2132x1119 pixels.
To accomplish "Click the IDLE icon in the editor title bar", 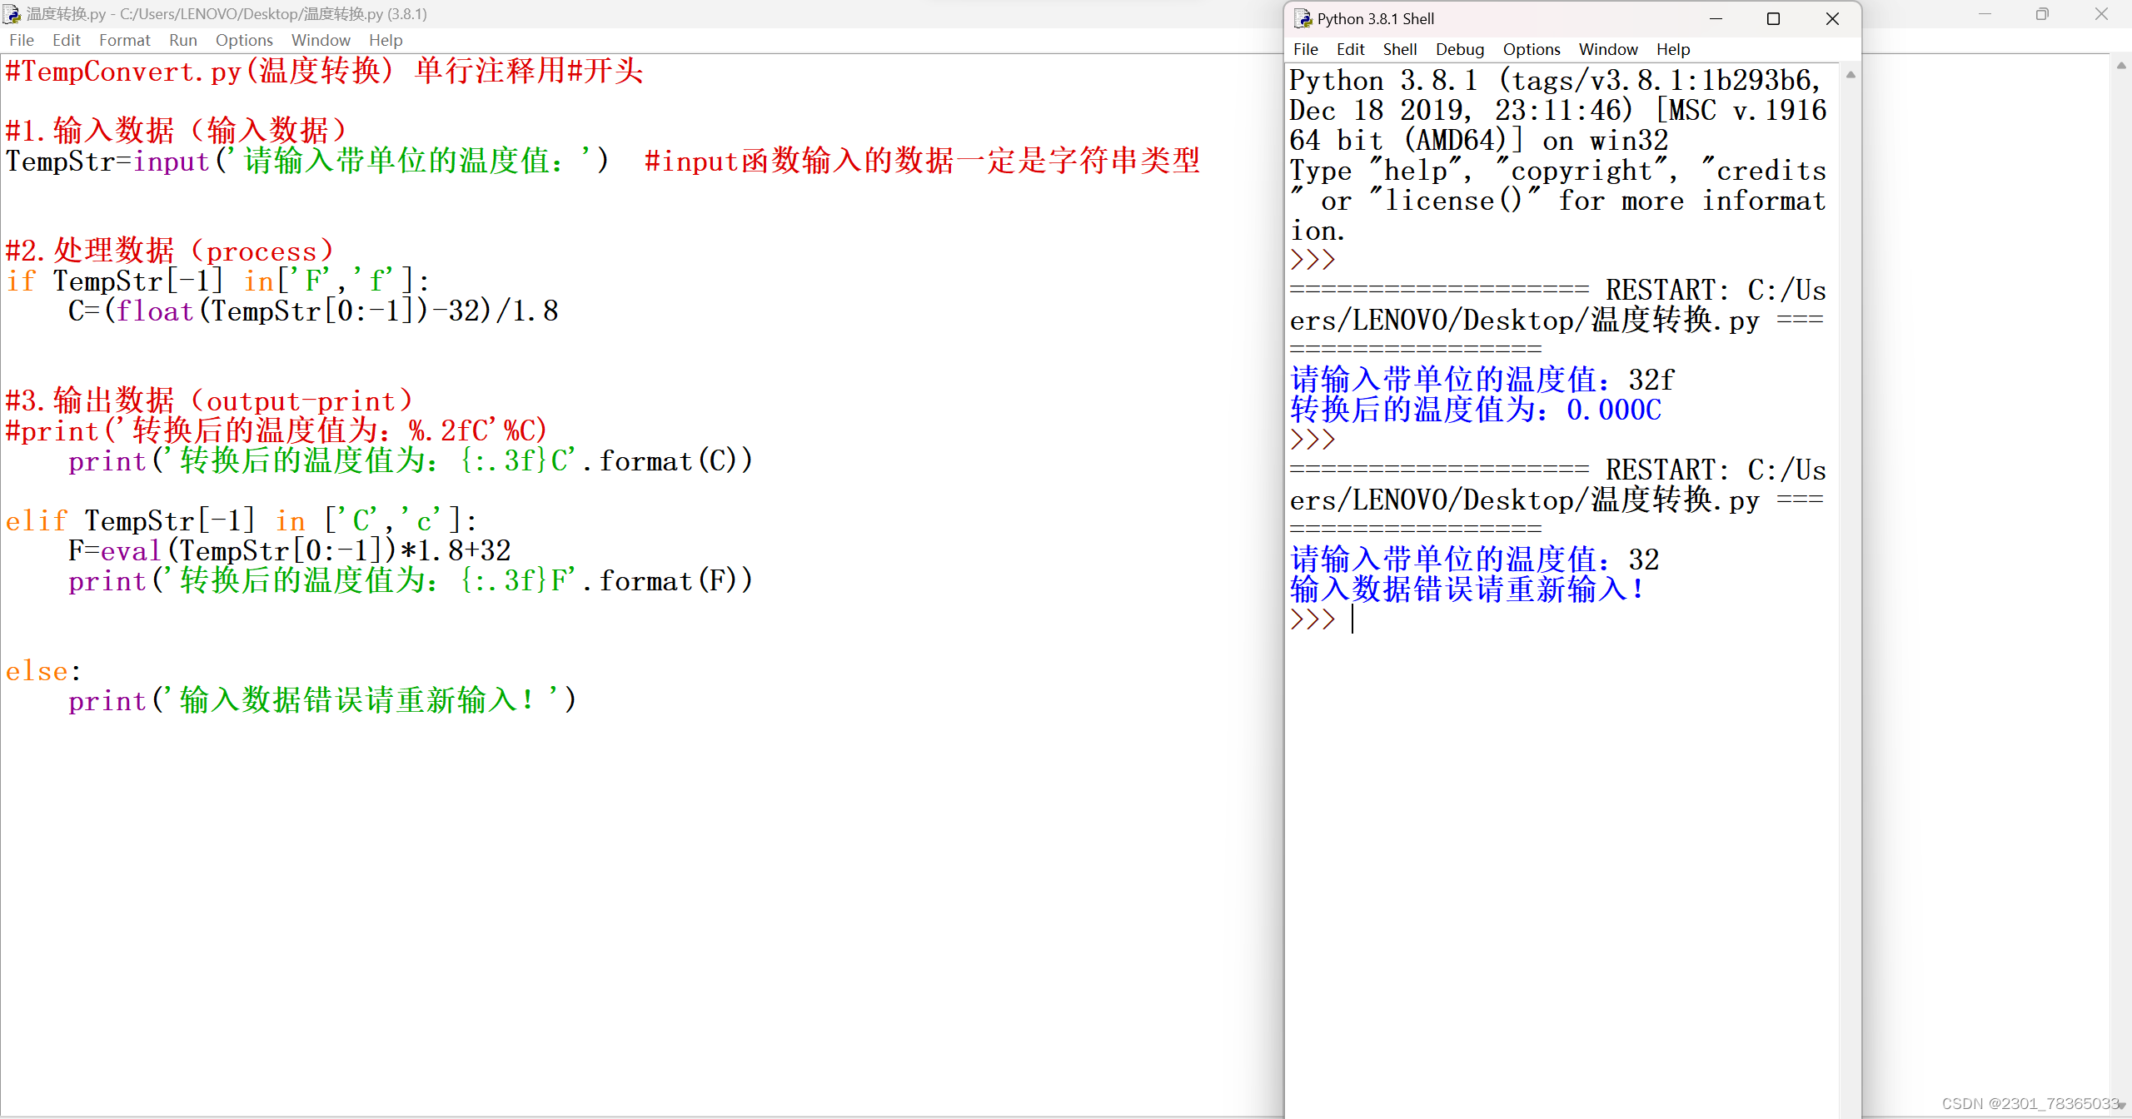I will pos(12,13).
